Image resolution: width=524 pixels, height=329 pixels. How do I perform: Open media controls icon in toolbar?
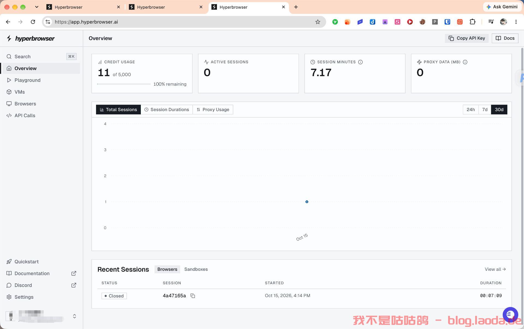(491, 22)
